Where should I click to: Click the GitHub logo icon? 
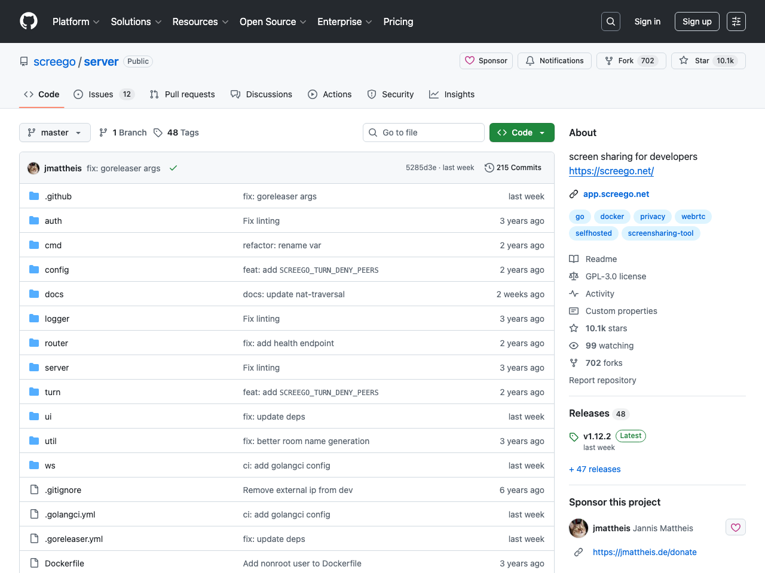[29, 21]
